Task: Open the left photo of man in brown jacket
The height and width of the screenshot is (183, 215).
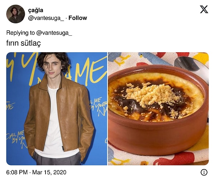Action: (57, 109)
